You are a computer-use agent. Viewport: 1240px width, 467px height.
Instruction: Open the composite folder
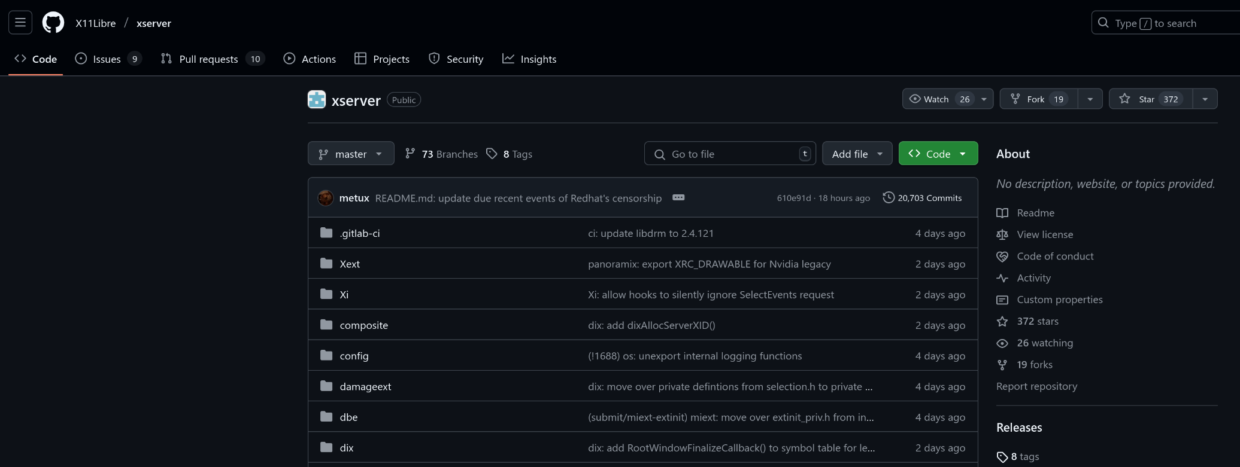coord(364,325)
